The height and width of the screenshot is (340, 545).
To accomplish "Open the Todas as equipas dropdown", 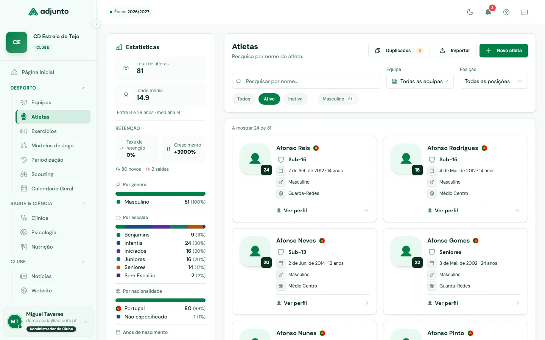I will [x=420, y=81].
